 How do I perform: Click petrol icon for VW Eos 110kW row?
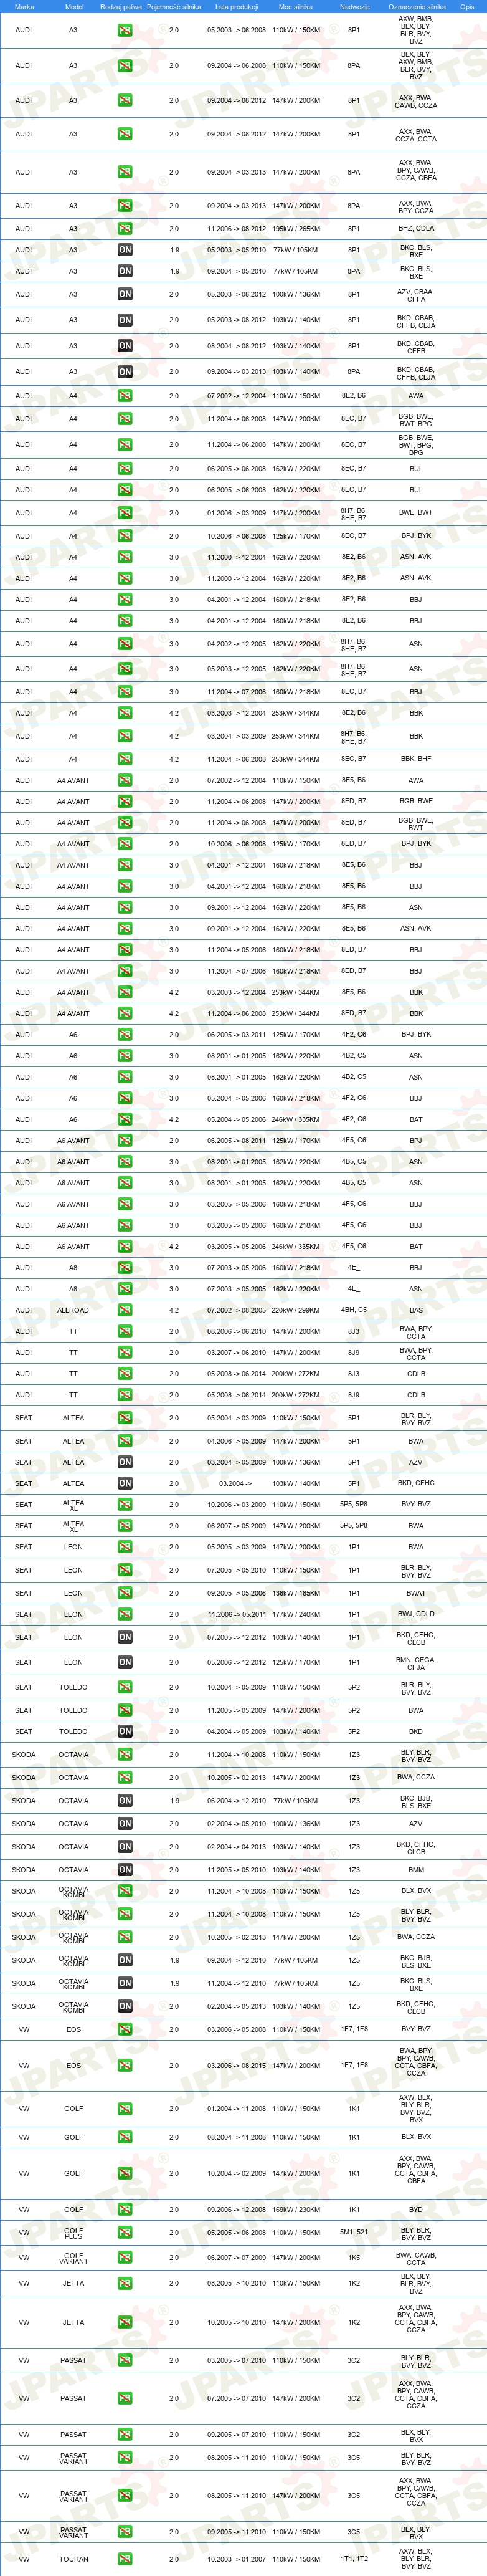125,2029
